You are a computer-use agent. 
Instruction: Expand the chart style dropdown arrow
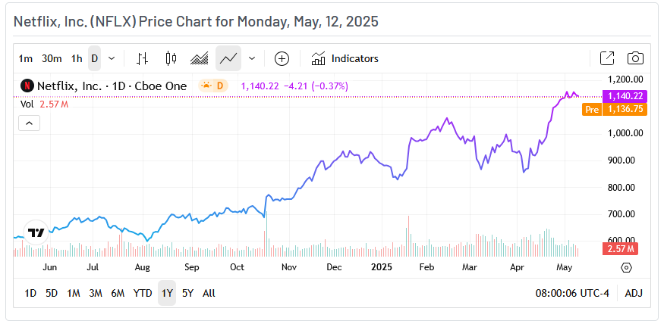coord(252,58)
